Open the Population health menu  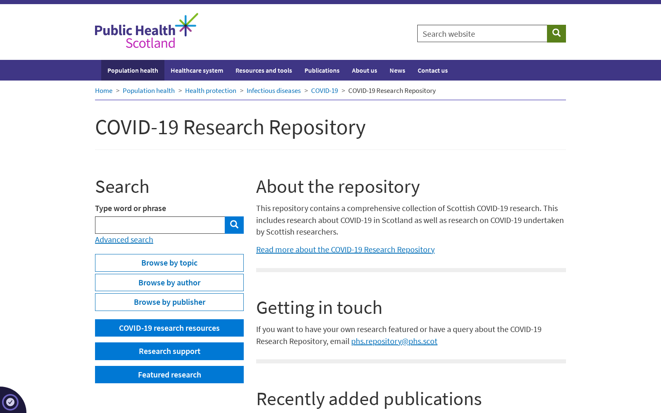133,70
